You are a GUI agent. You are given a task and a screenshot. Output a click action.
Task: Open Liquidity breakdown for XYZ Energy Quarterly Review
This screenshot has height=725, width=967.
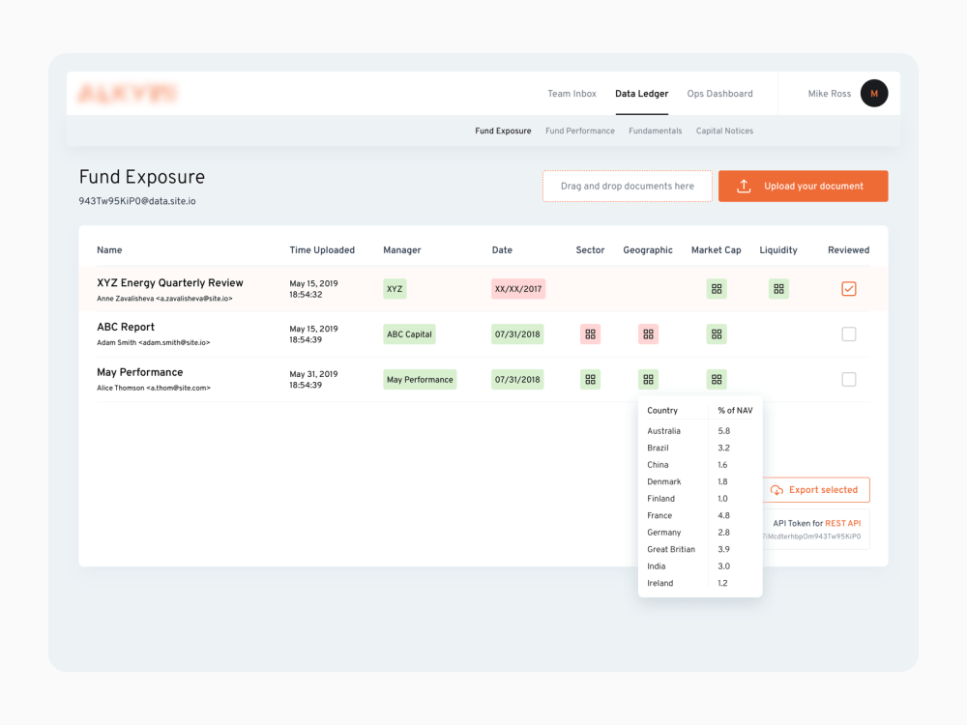[x=778, y=288]
